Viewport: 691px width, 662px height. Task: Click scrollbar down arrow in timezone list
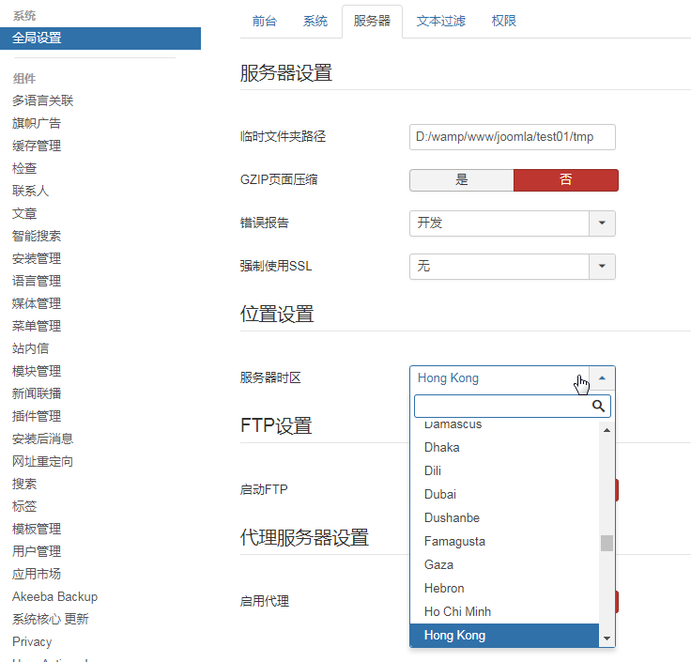607,639
